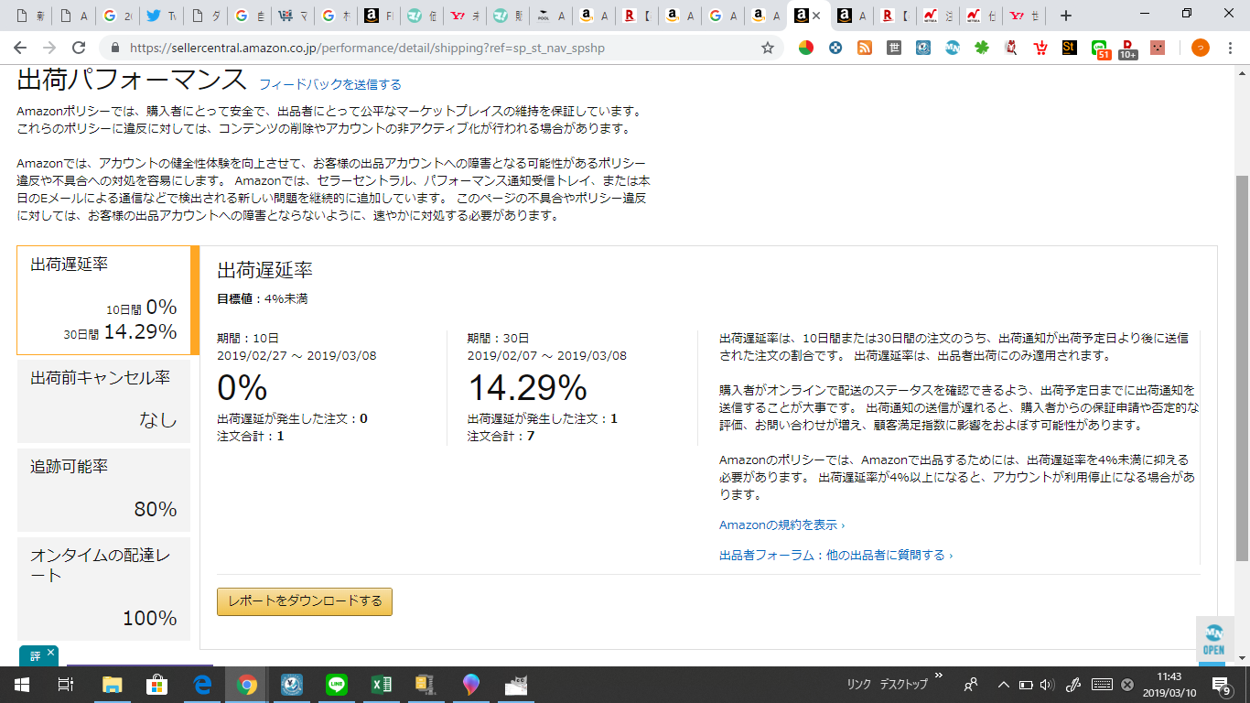
Task: Open the Action Center notifications icon
Action: 1222,685
